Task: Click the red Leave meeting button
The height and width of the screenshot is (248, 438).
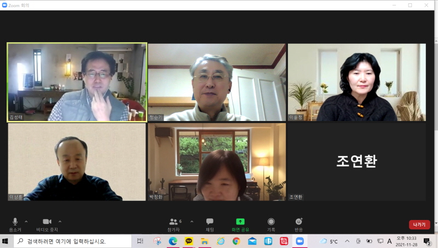Action: coord(419,224)
